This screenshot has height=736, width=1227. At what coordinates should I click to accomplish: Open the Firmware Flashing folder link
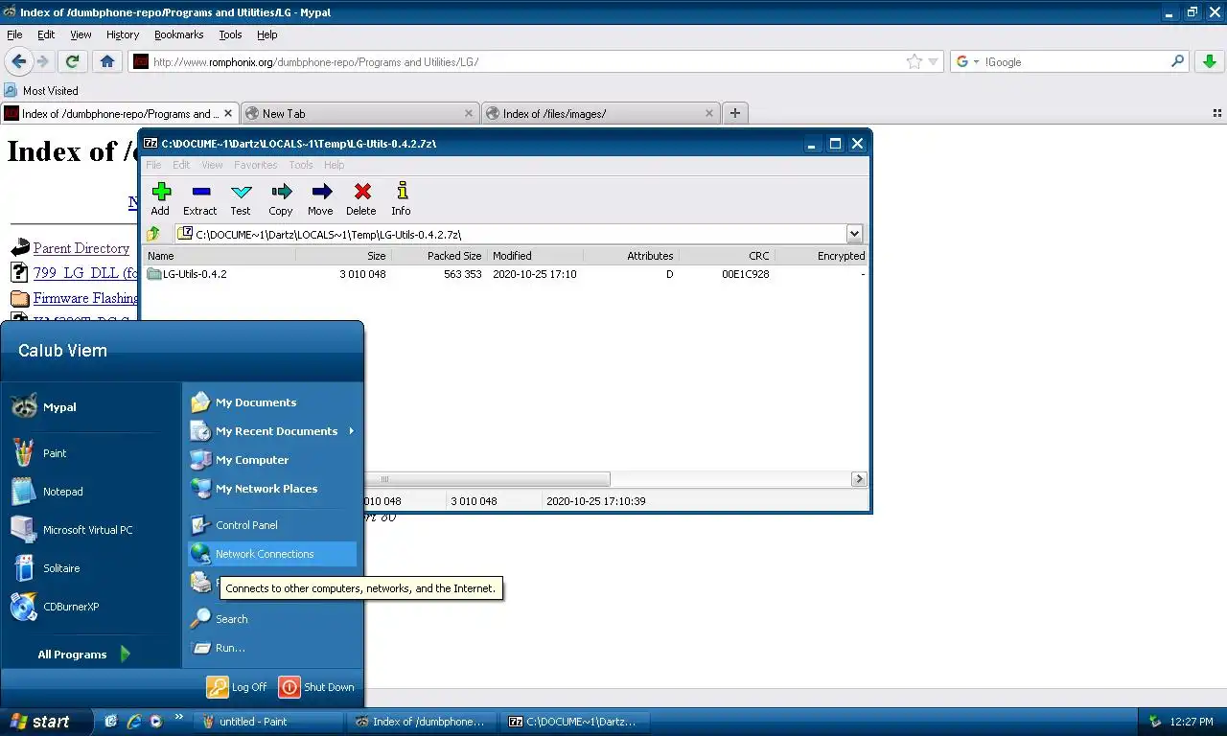tap(86, 298)
